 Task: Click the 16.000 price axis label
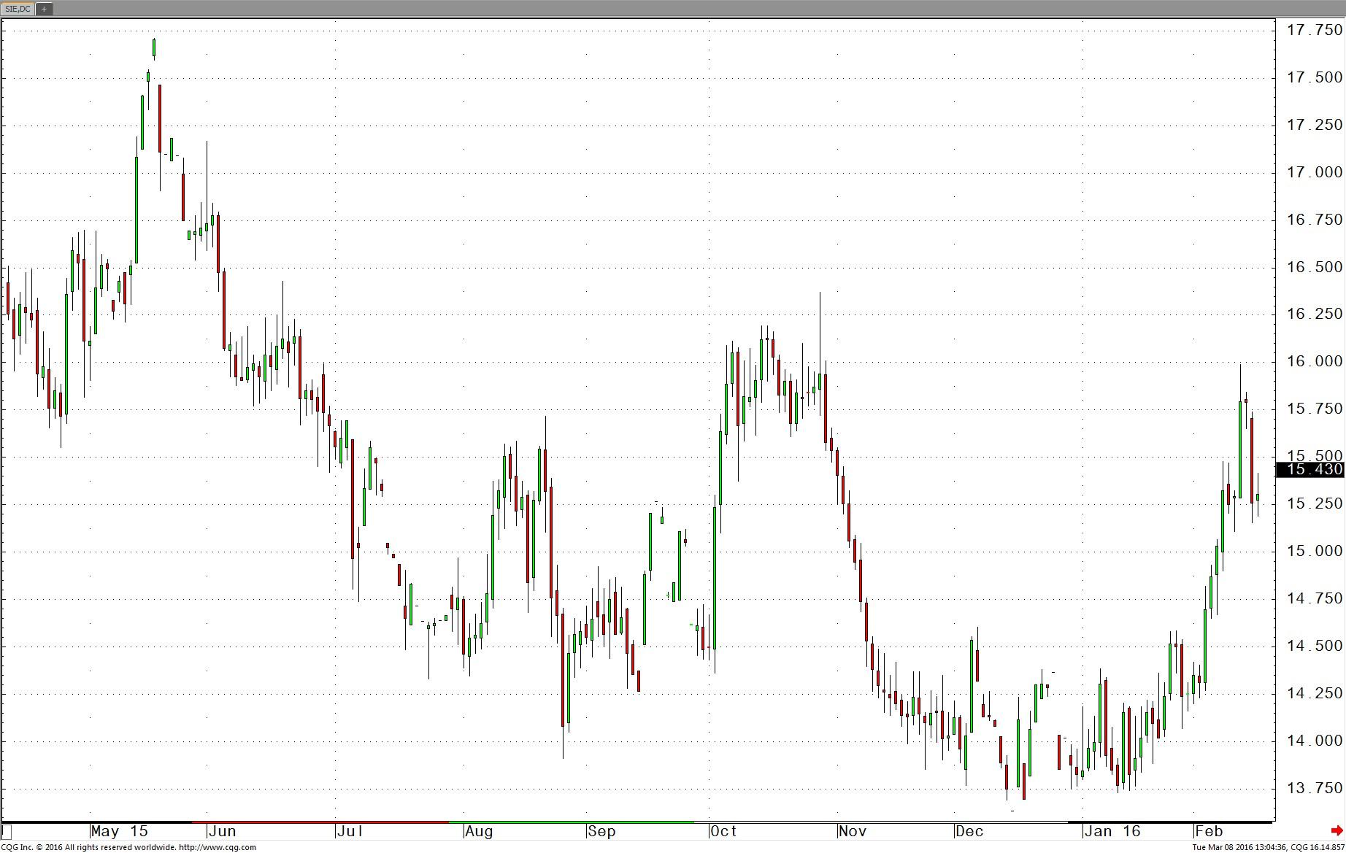pos(1314,361)
